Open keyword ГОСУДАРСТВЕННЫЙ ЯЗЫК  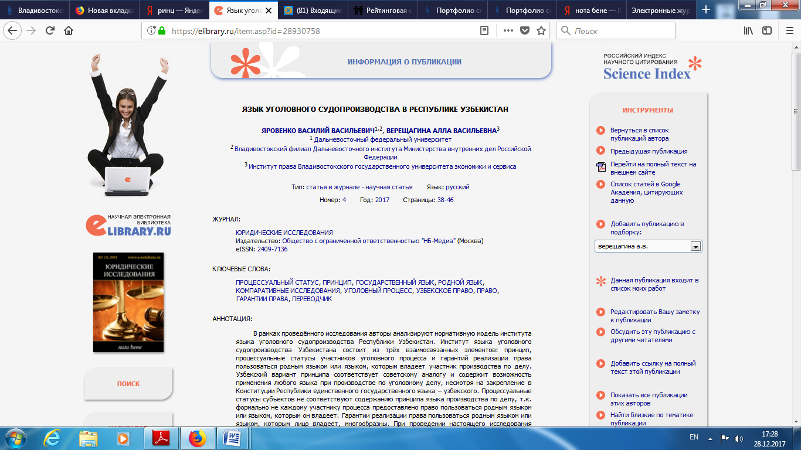(395, 282)
